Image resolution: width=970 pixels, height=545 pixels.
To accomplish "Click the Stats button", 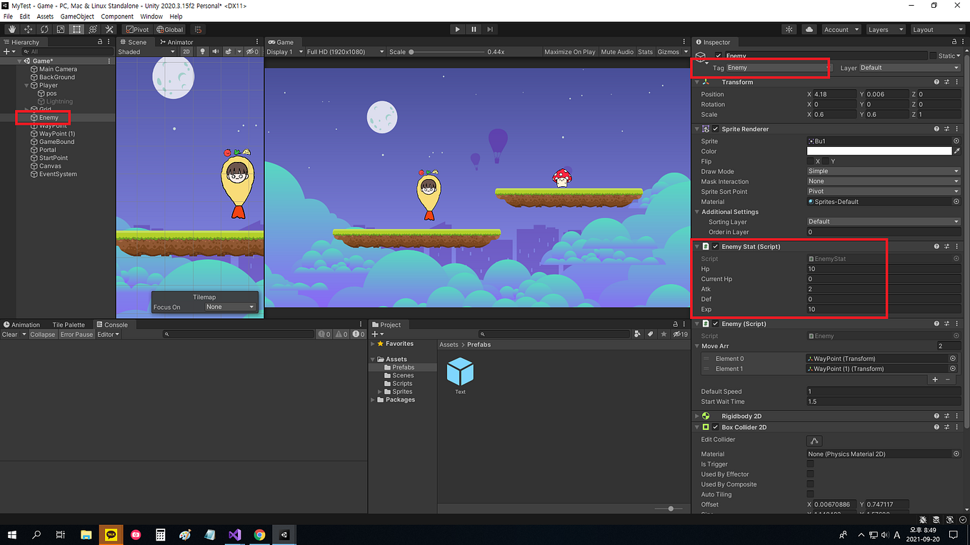I will pos(645,51).
